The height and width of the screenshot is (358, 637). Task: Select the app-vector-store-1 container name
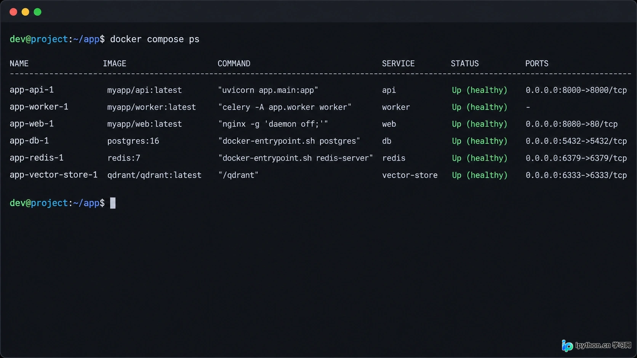point(54,175)
